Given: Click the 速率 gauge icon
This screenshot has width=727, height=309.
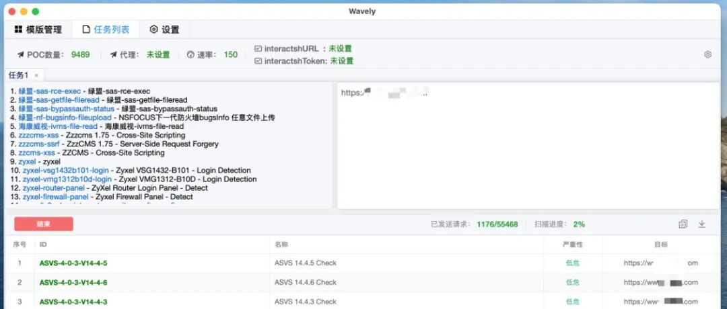Looking at the screenshot, I should [x=190, y=55].
